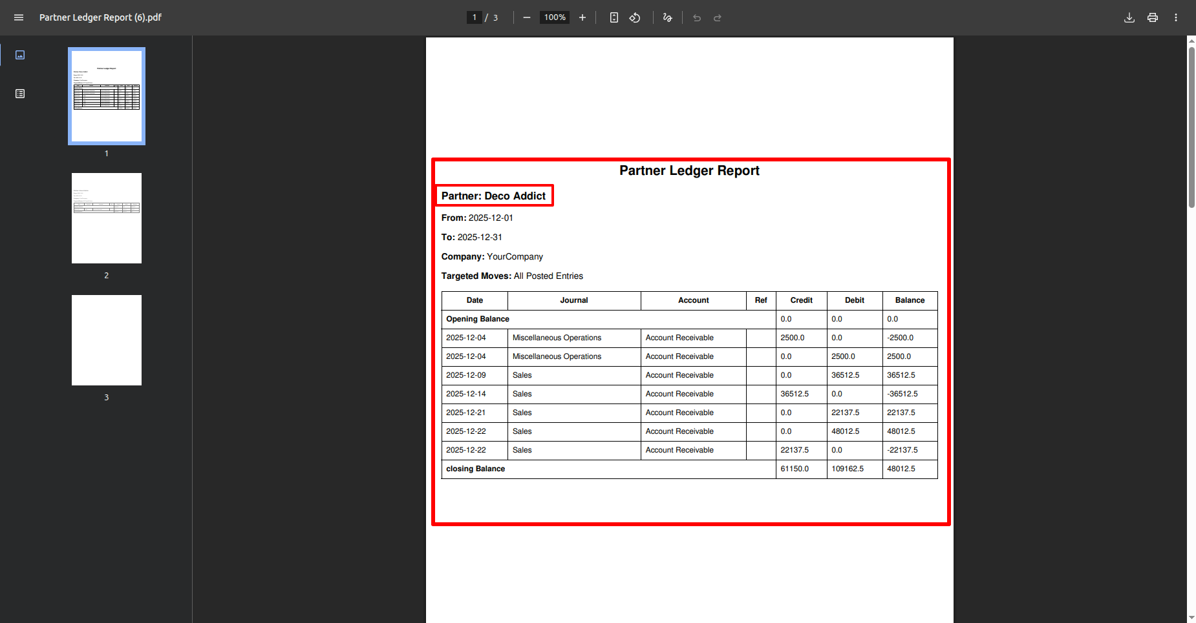Switch to document outline view

[20, 94]
